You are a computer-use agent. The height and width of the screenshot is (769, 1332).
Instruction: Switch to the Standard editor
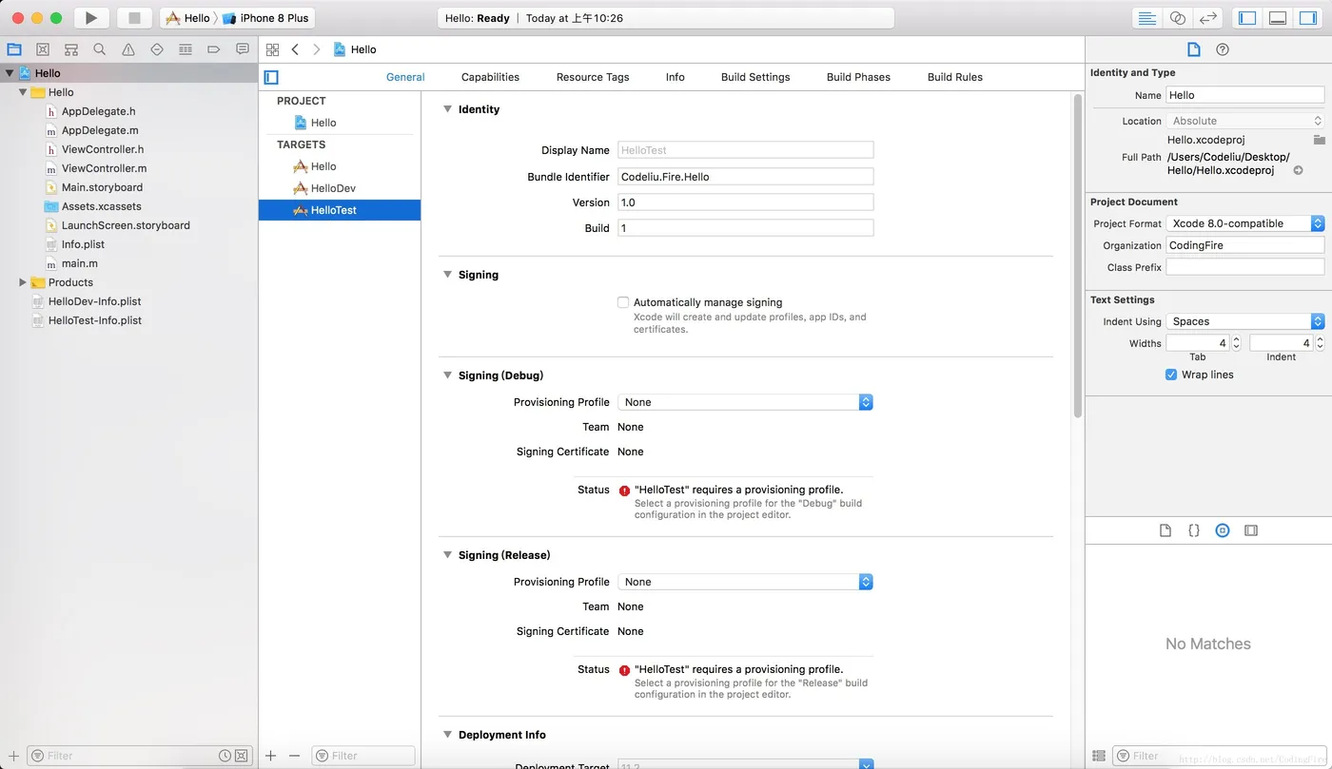pos(1147,18)
